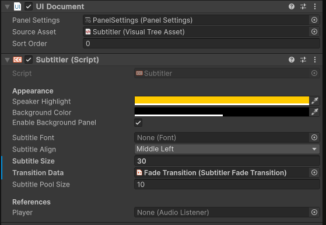Open the Background Color black swatch

click(x=222, y=112)
